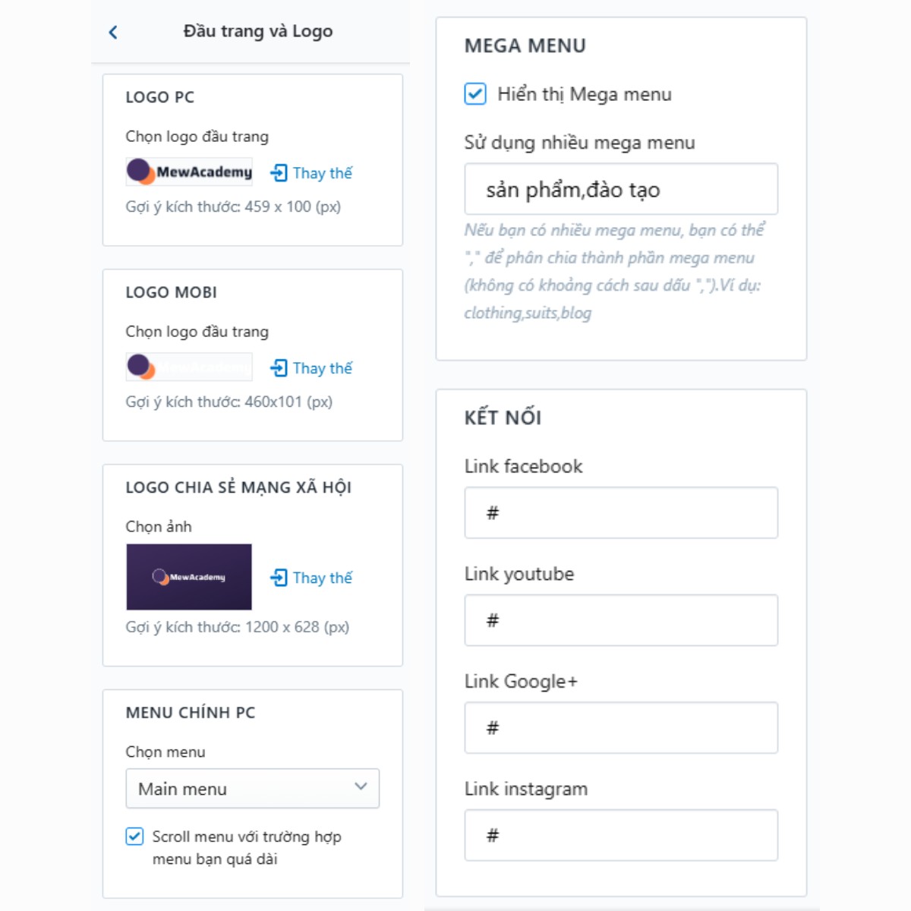Click the back arrow beside Đầu trang và Logo
Screen dimensions: 911x911
point(113,32)
